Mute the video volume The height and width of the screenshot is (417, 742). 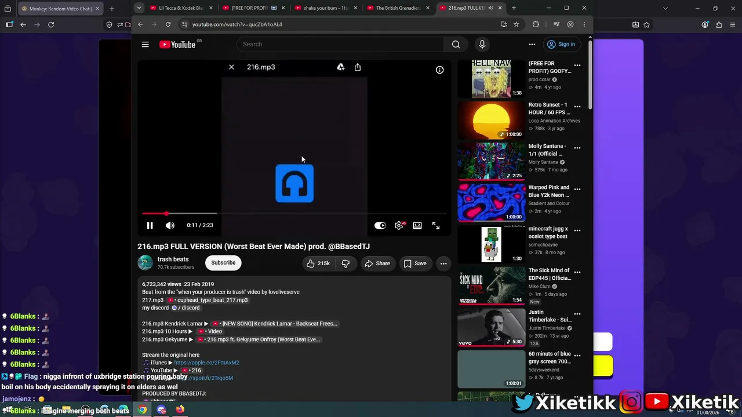(170, 225)
